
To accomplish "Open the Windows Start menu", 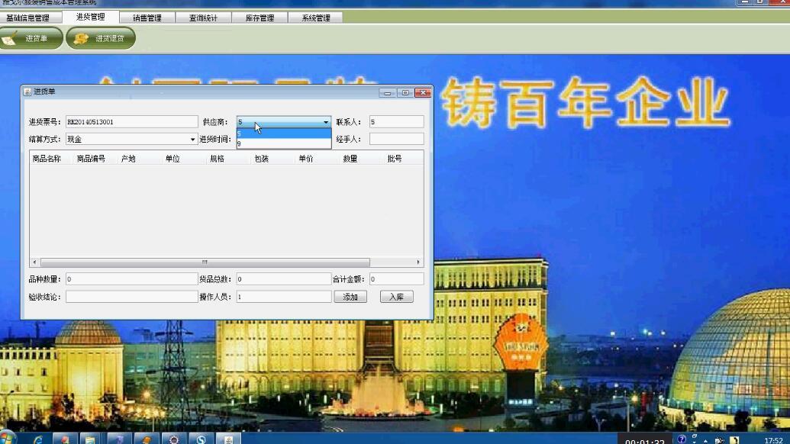I will (8, 438).
